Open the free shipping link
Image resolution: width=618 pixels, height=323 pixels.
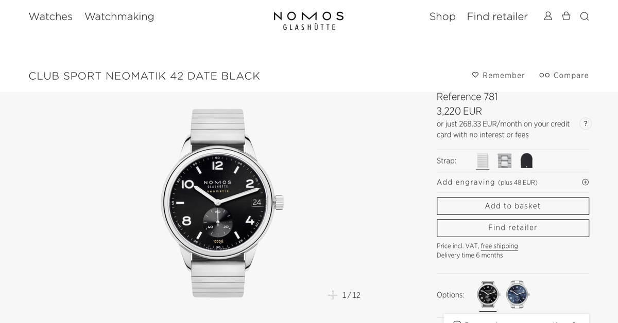[x=499, y=246]
